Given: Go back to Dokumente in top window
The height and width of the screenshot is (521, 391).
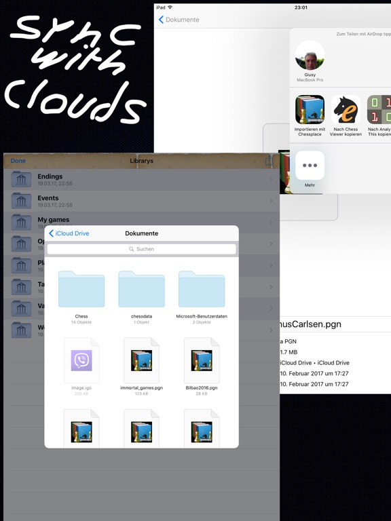Looking at the screenshot, I should point(179,20).
